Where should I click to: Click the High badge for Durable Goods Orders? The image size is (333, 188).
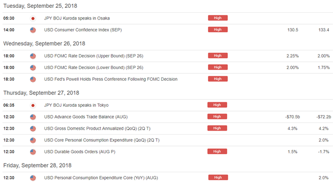click(x=217, y=151)
